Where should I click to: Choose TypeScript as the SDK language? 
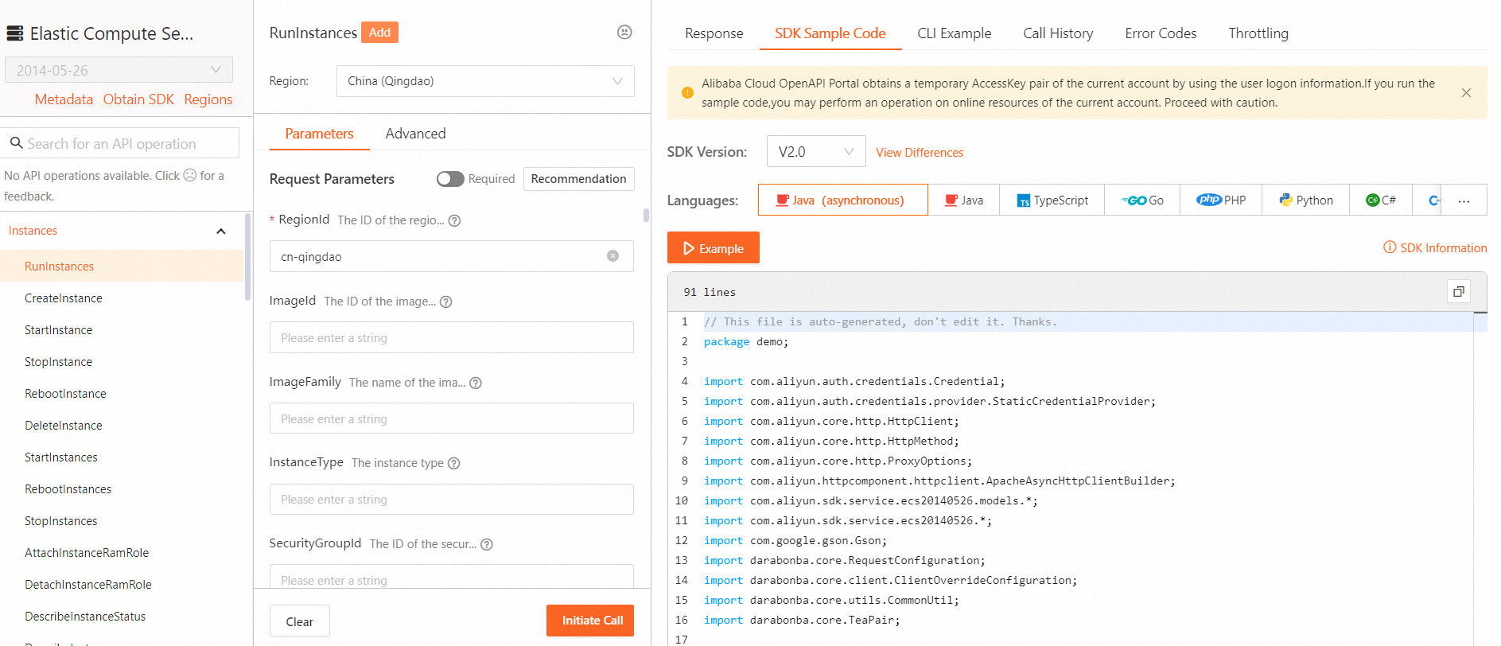point(1052,200)
